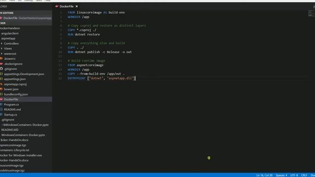Click the bower icon next to .bowerrc
Image resolution: width=315 pixels, height=177 pixels.
1,59
